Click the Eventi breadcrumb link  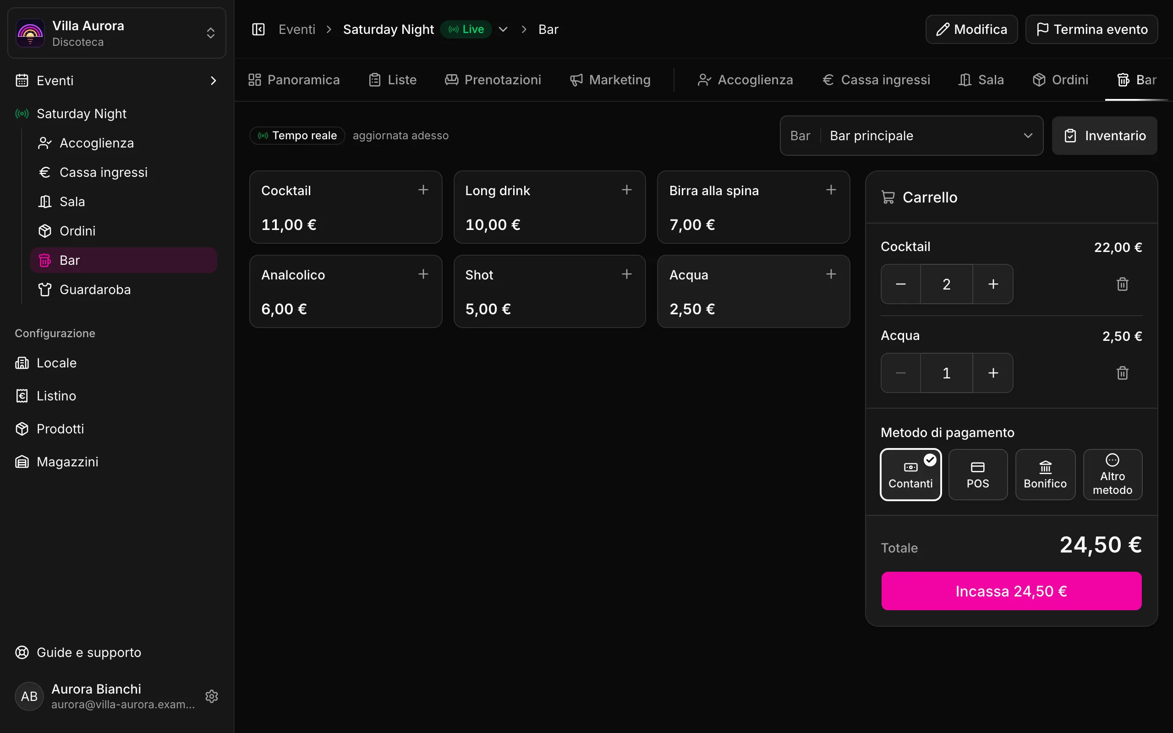pos(296,30)
